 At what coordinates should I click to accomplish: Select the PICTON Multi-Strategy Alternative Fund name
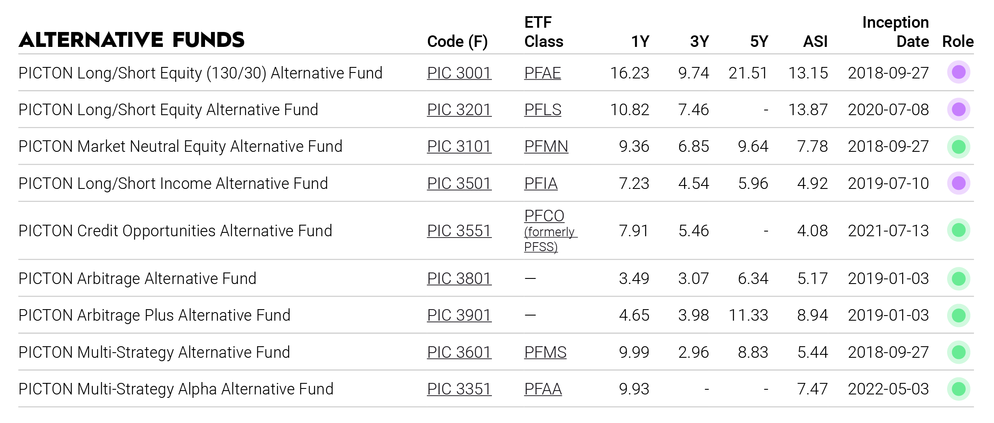click(154, 352)
